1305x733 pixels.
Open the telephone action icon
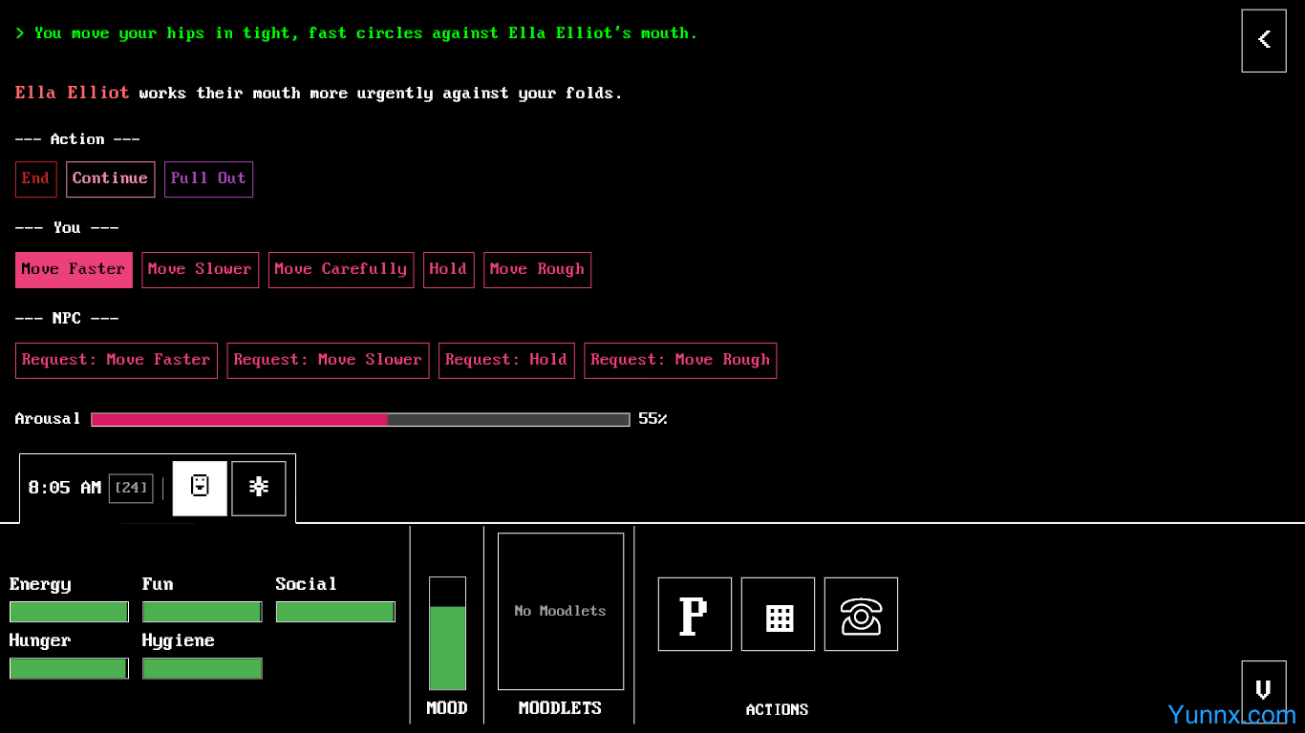pos(861,615)
